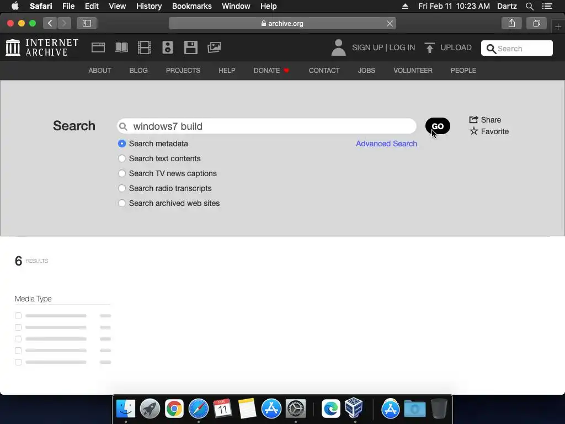Open the ABOUT page link
This screenshot has height=424, width=565.
pyautogui.click(x=100, y=70)
